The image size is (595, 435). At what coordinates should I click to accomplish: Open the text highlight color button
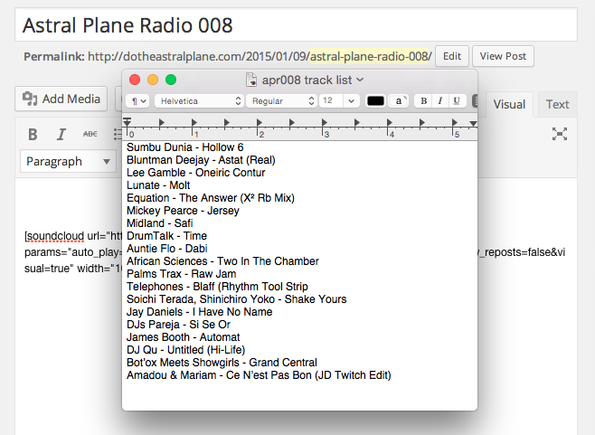[x=399, y=101]
